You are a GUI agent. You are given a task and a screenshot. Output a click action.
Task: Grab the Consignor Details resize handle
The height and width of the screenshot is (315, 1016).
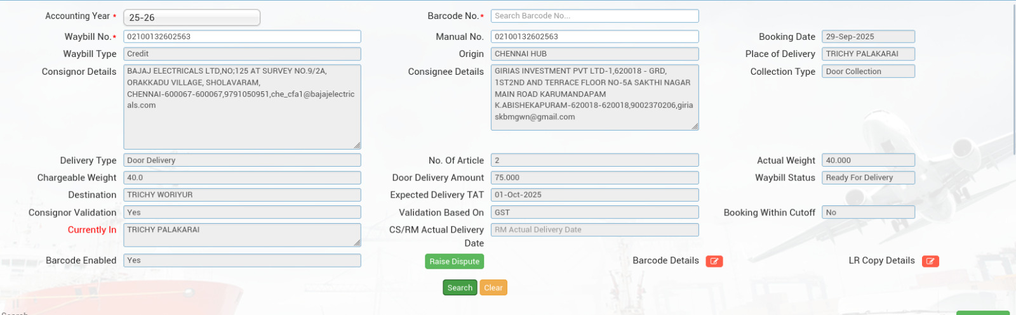358,146
